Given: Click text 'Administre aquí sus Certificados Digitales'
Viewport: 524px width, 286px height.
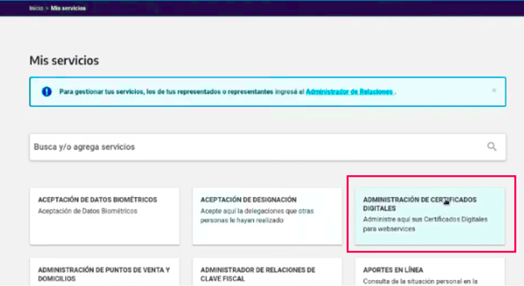Looking at the screenshot, I should [x=425, y=219].
